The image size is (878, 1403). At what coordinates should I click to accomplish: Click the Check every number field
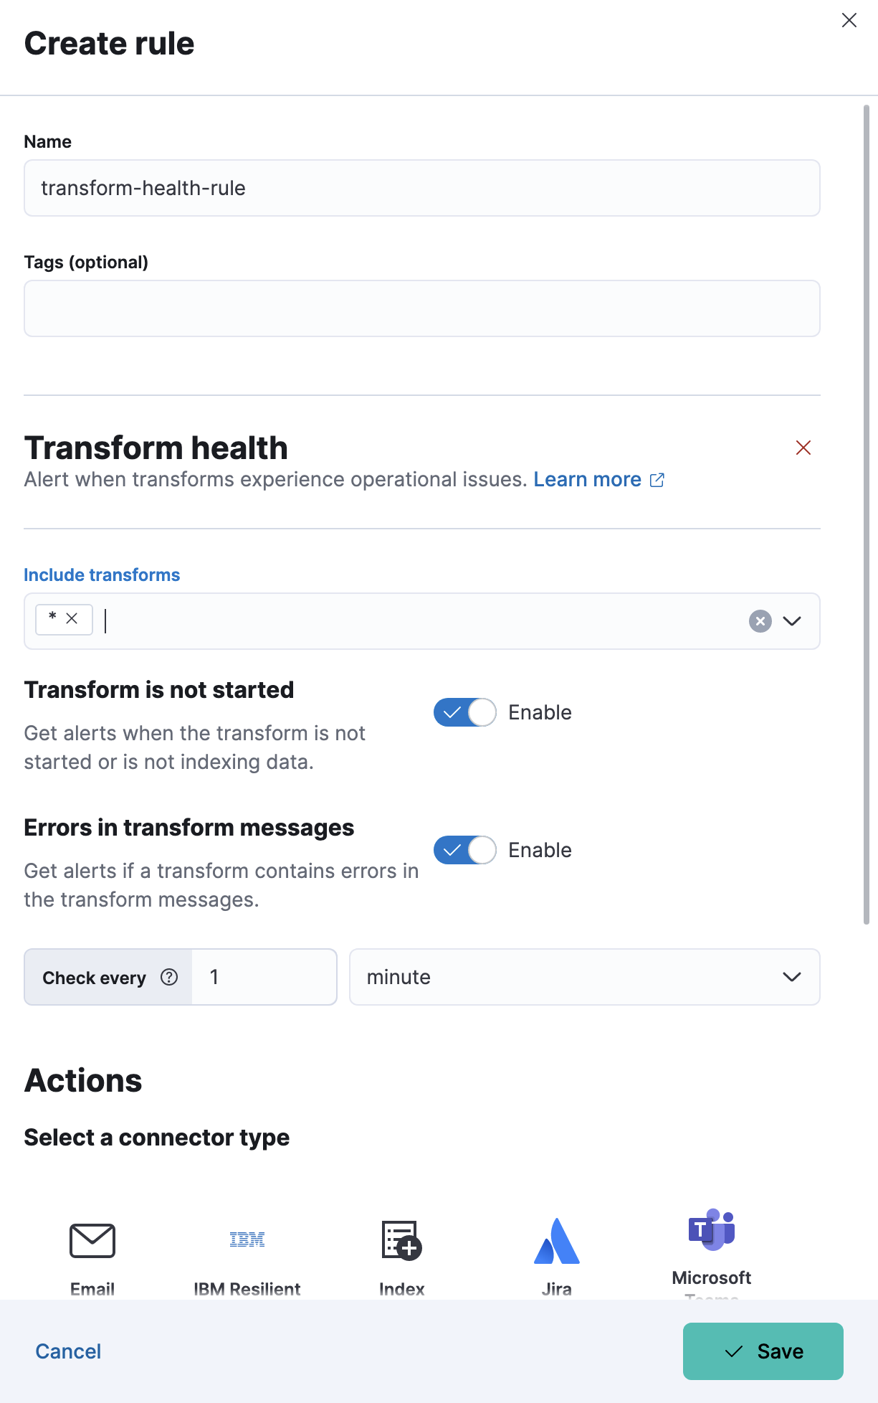coord(264,977)
